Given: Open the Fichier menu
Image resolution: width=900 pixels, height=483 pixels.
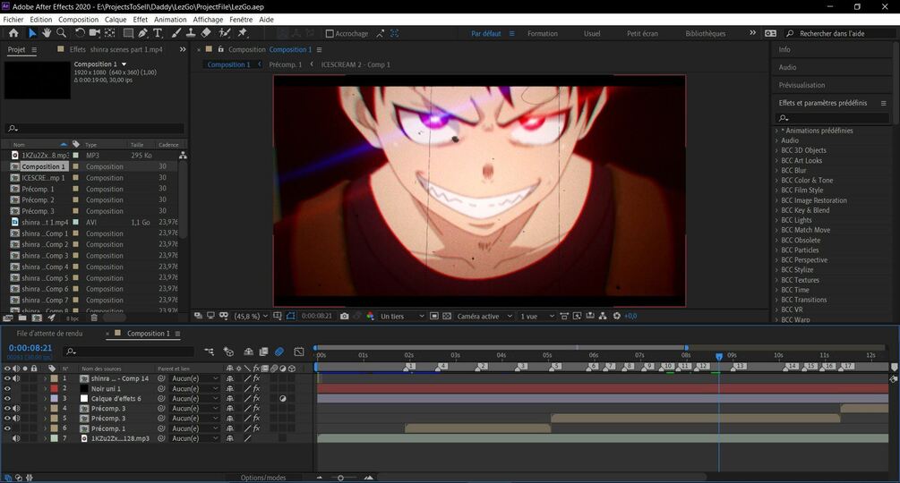Looking at the screenshot, I should [x=13, y=20].
